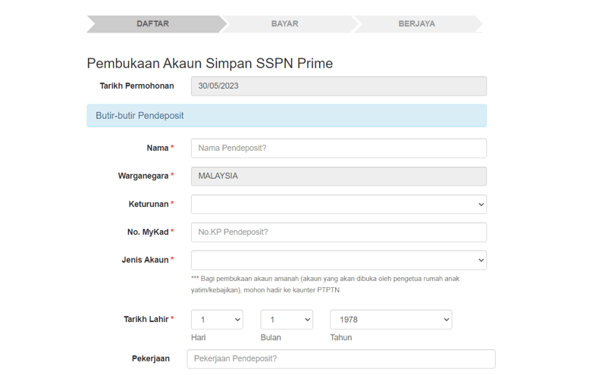The width and height of the screenshot is (608, 375).
Task: Open the Hari day dropdown
Action: point(217,320)
